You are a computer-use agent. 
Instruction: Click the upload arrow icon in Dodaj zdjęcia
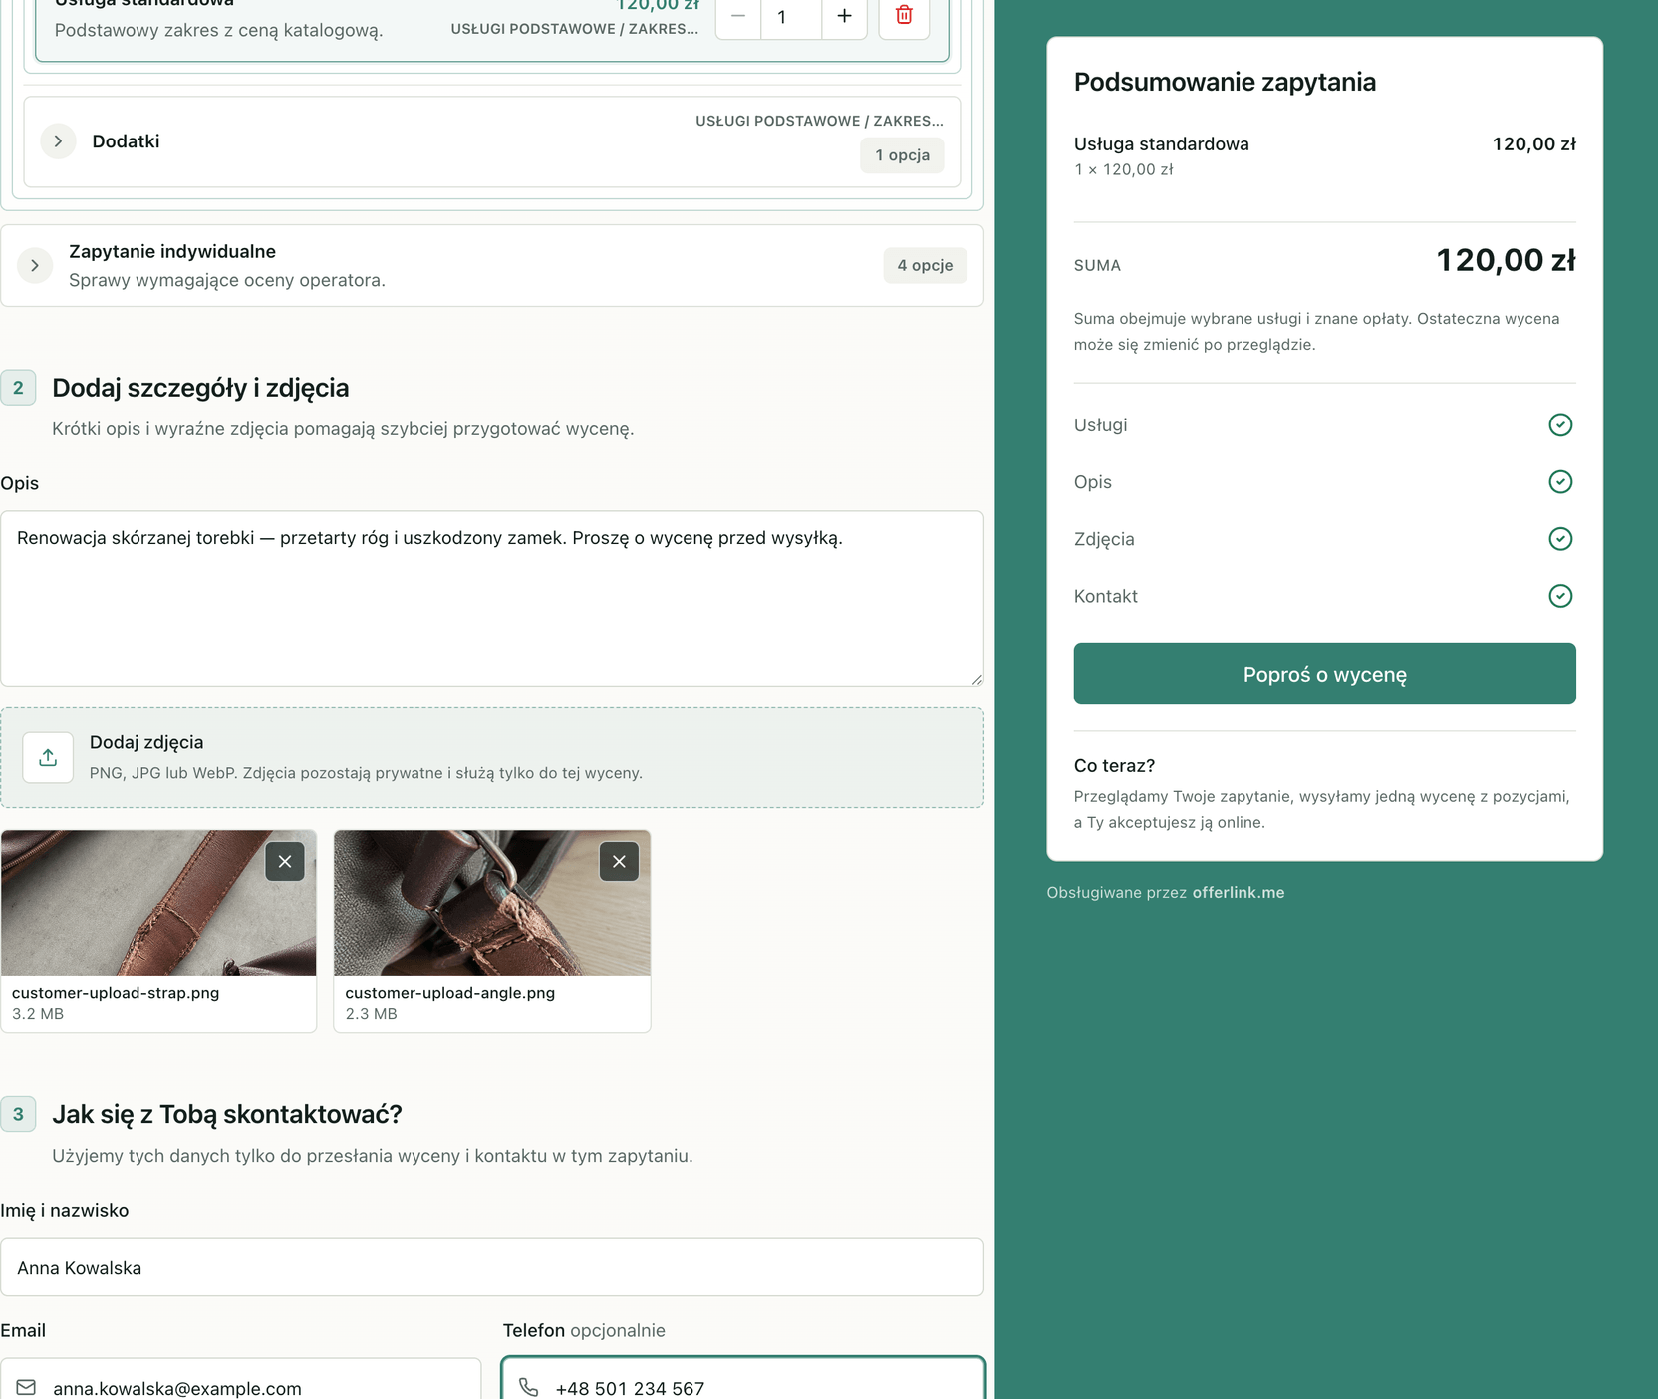pos(48,757)
